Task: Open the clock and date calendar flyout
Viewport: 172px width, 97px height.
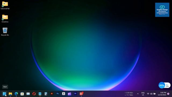Action: pyautogui.click(x=162, y=94)
